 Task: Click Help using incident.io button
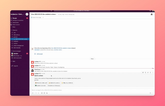67,83
